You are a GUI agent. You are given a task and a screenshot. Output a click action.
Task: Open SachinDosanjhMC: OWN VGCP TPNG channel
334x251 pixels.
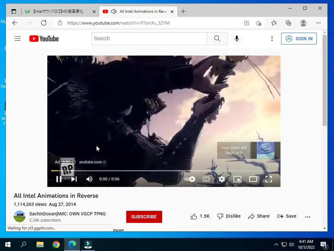tap(68, 214)
